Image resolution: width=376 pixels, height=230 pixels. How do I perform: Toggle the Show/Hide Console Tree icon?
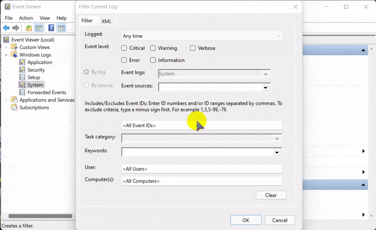coord(39,28)
